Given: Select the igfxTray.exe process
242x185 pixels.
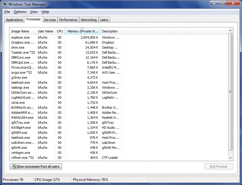Looking at the screenshot, I should (x=66, y=123).
